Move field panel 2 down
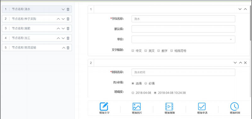The image size is (252, 119). 235,63
